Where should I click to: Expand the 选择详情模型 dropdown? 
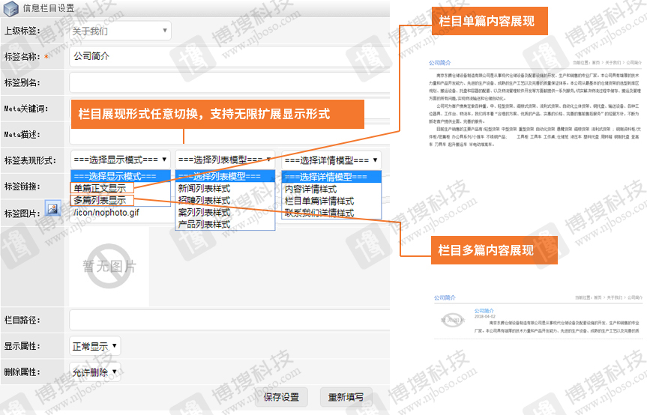pos(331,160)
